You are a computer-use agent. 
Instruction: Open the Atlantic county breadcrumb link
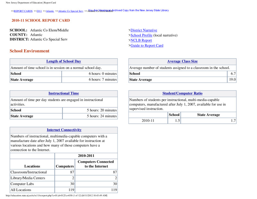coord(50,11)
